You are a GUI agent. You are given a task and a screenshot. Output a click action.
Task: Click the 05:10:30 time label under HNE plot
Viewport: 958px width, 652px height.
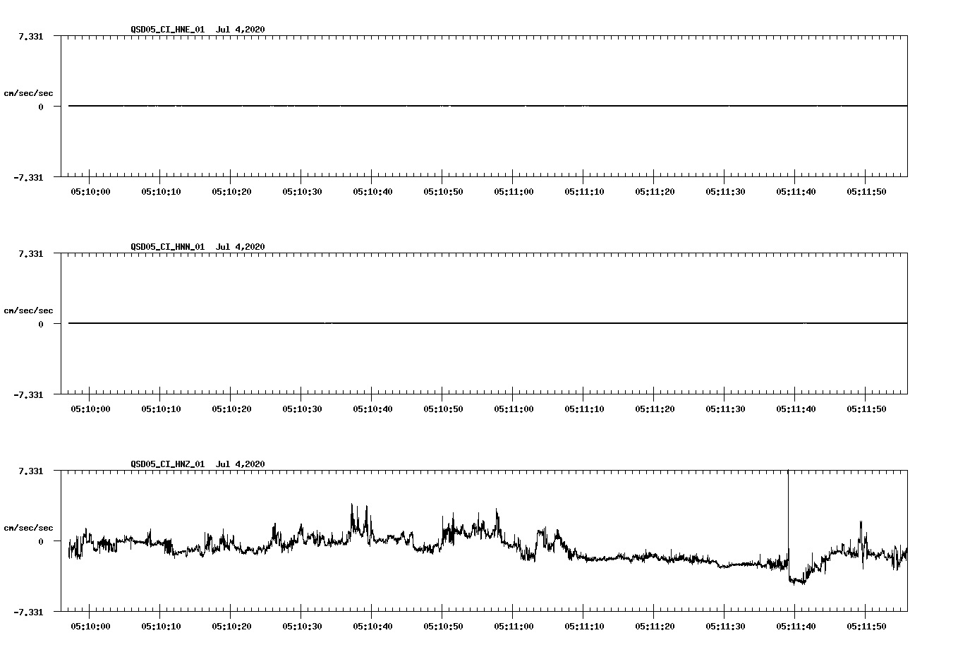[x=302, y=191]
